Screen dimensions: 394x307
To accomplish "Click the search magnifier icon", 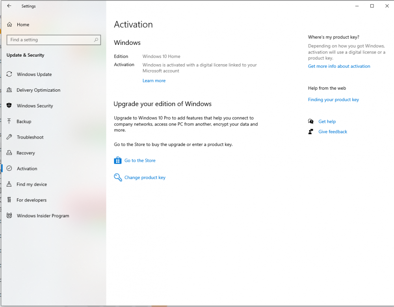I will 96,40.
